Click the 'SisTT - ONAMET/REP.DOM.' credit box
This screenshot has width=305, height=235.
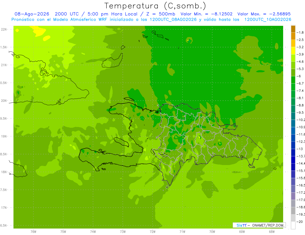[259, 225]
